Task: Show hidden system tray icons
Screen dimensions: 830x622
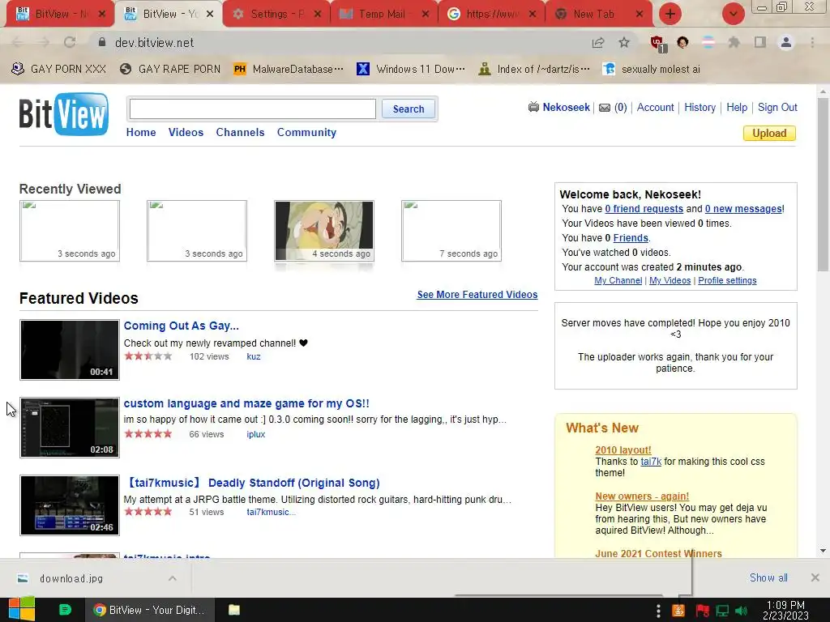Action: coord(658,611)
